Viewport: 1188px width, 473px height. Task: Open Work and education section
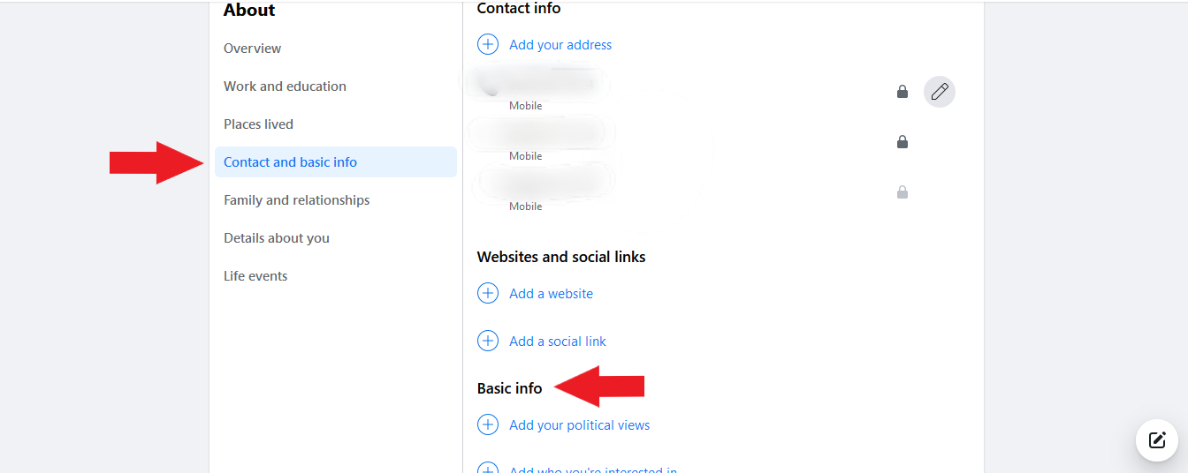point(285,86)
